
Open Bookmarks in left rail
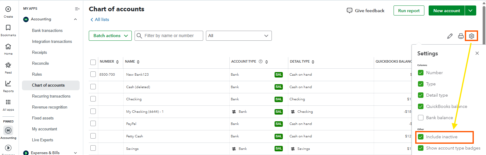(x=8, y=28)
